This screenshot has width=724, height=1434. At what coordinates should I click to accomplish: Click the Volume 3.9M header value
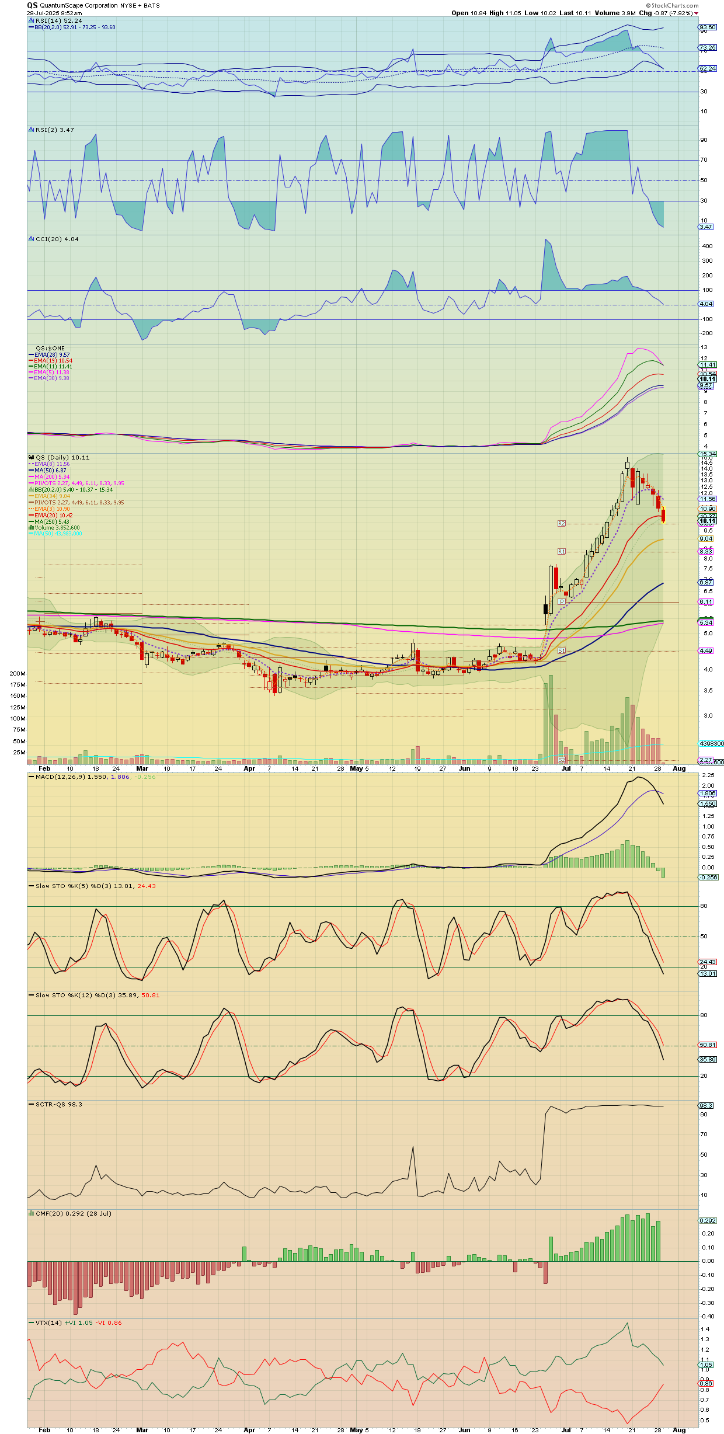(x=615, y=13)
